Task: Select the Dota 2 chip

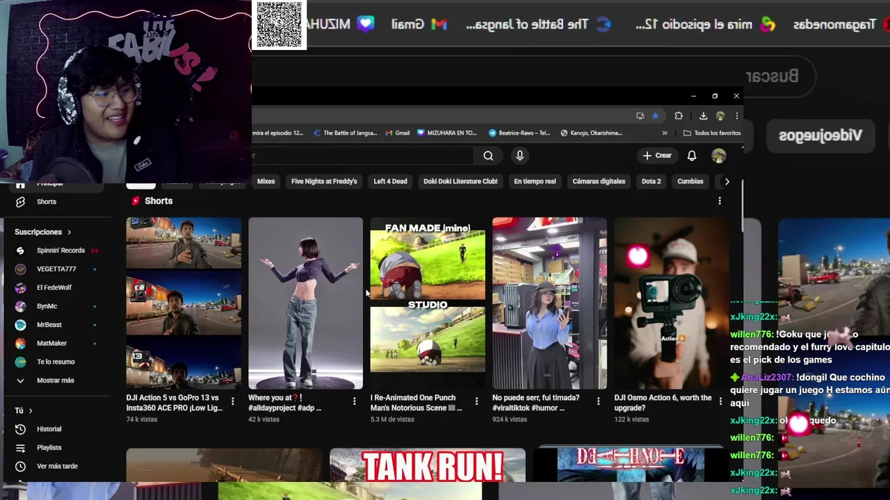Action: pos(651,181)
